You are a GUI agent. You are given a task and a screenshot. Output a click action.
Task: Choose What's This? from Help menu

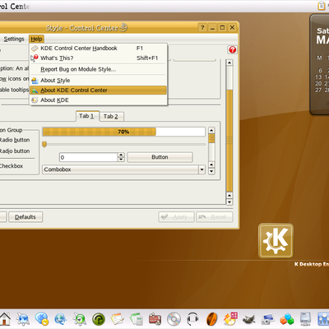pyautogui.click(x=98, y=58)
